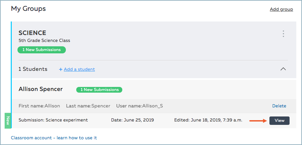This screenshot has width=302, height=145.
Task: Click the Add group link
Action: click(x=281, y=9)
